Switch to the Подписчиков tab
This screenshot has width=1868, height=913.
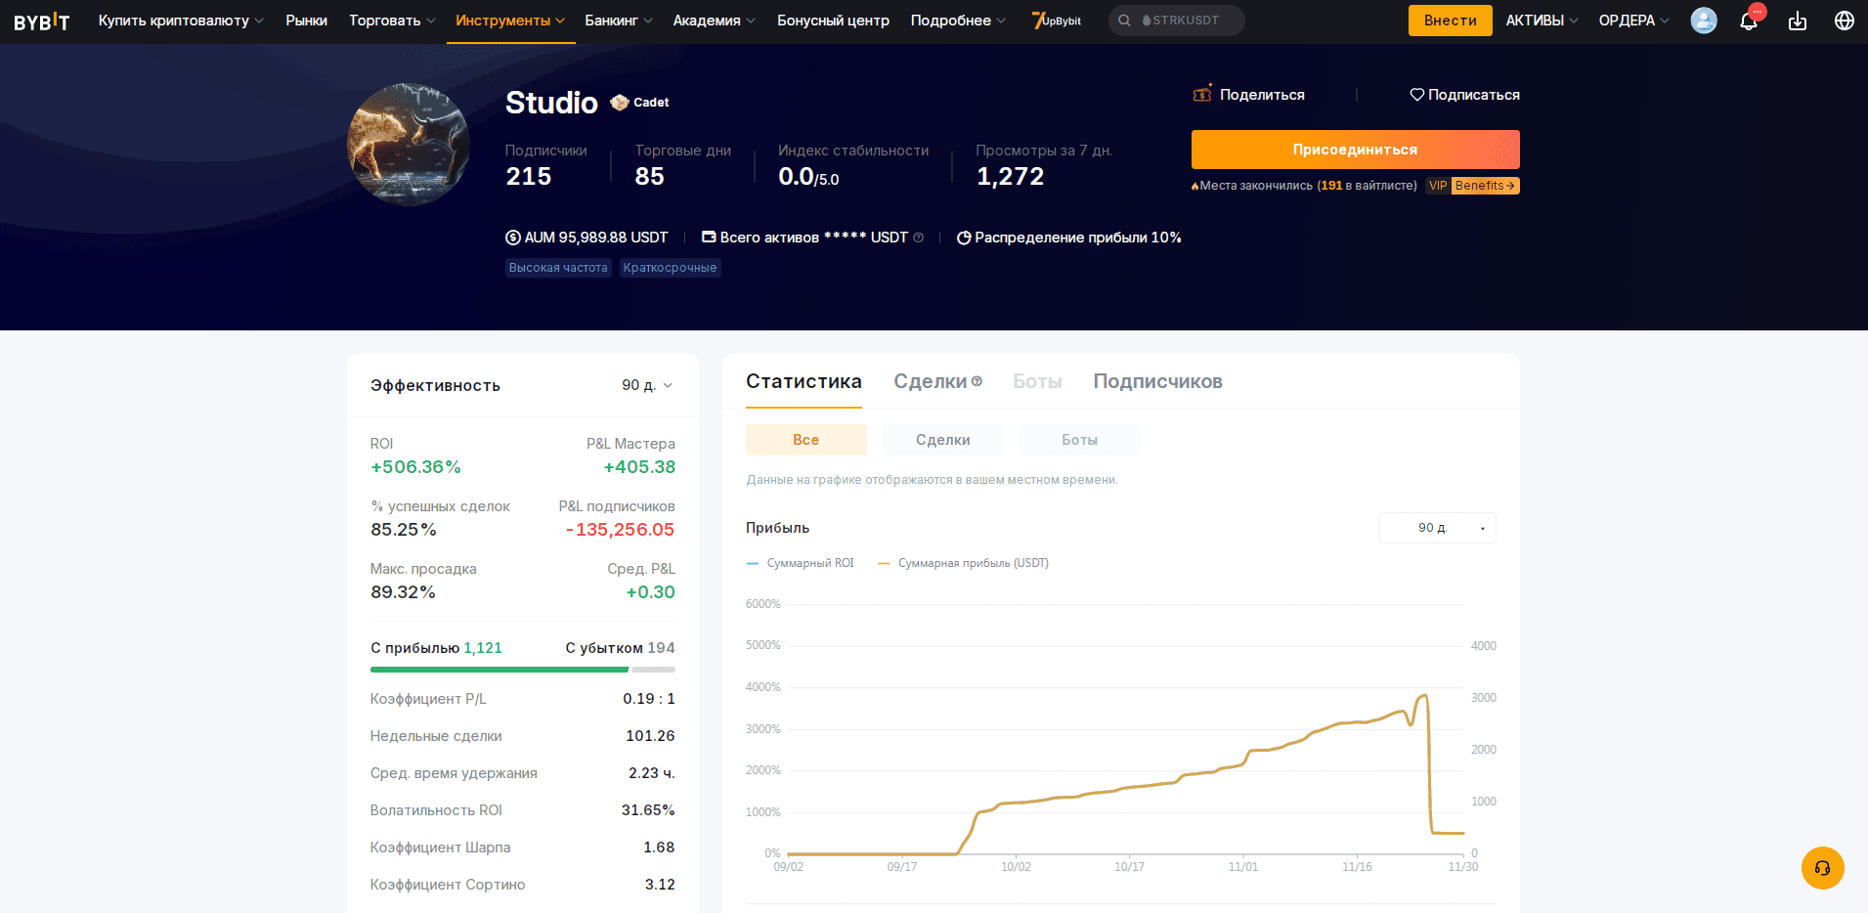[1157, 381]
